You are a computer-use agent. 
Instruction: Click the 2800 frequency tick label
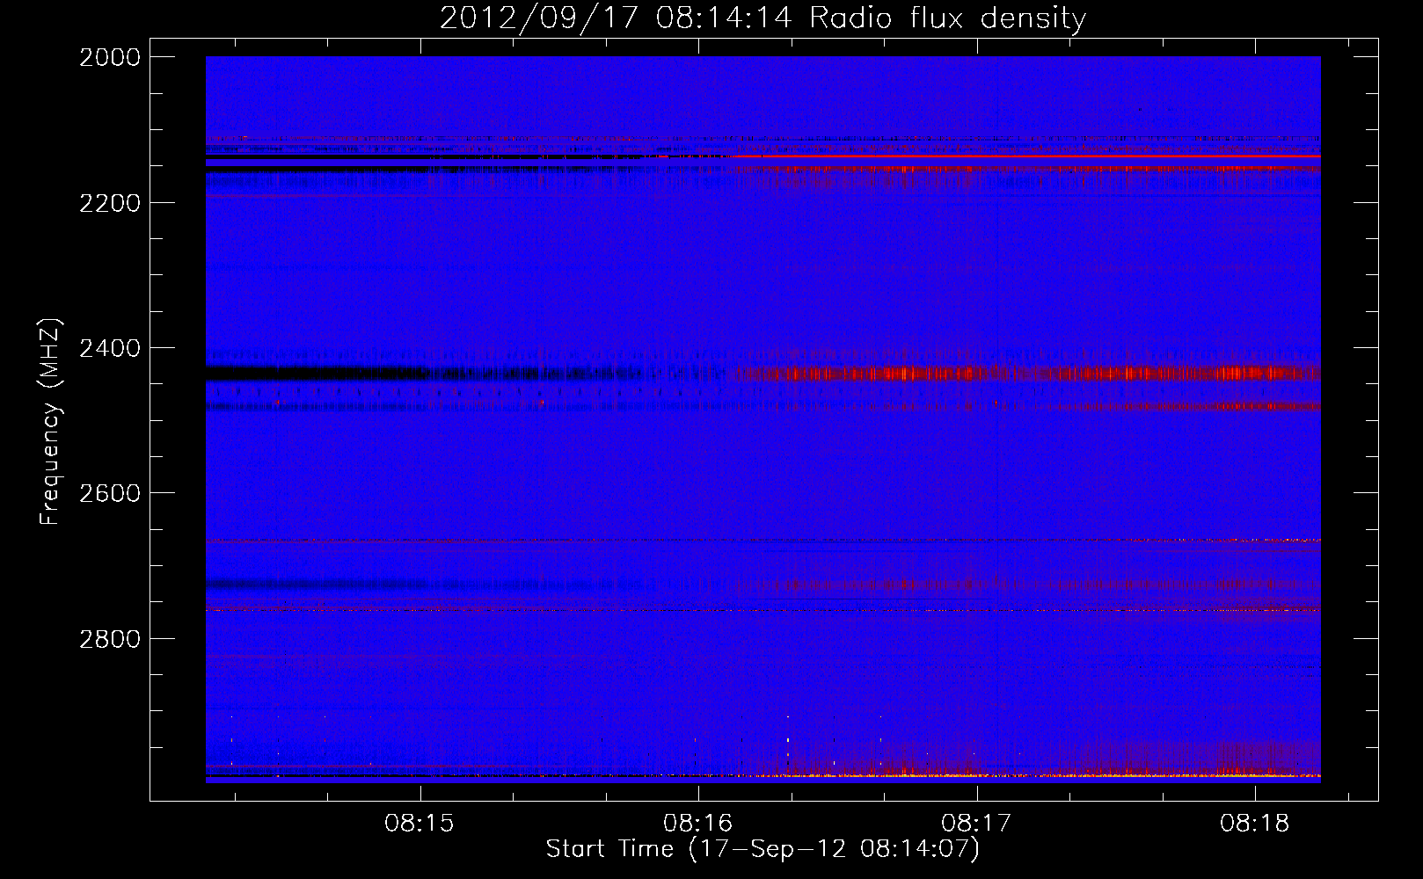point(110,639)
